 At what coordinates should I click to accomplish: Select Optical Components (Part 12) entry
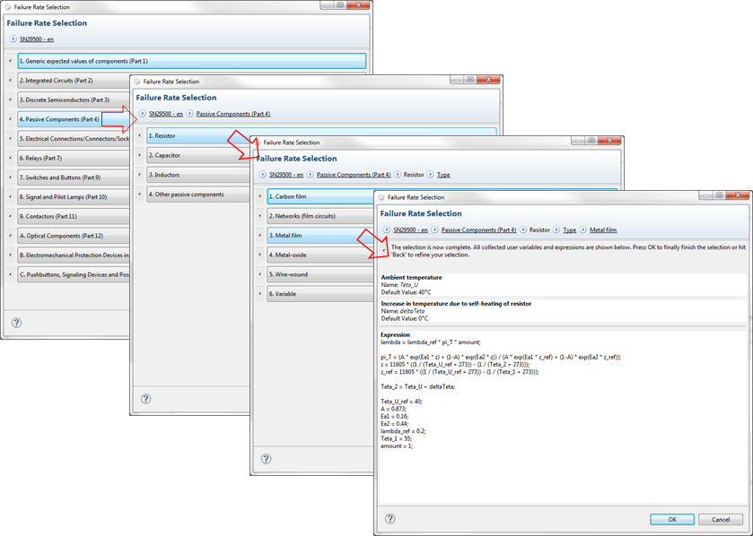pos(74,236)
